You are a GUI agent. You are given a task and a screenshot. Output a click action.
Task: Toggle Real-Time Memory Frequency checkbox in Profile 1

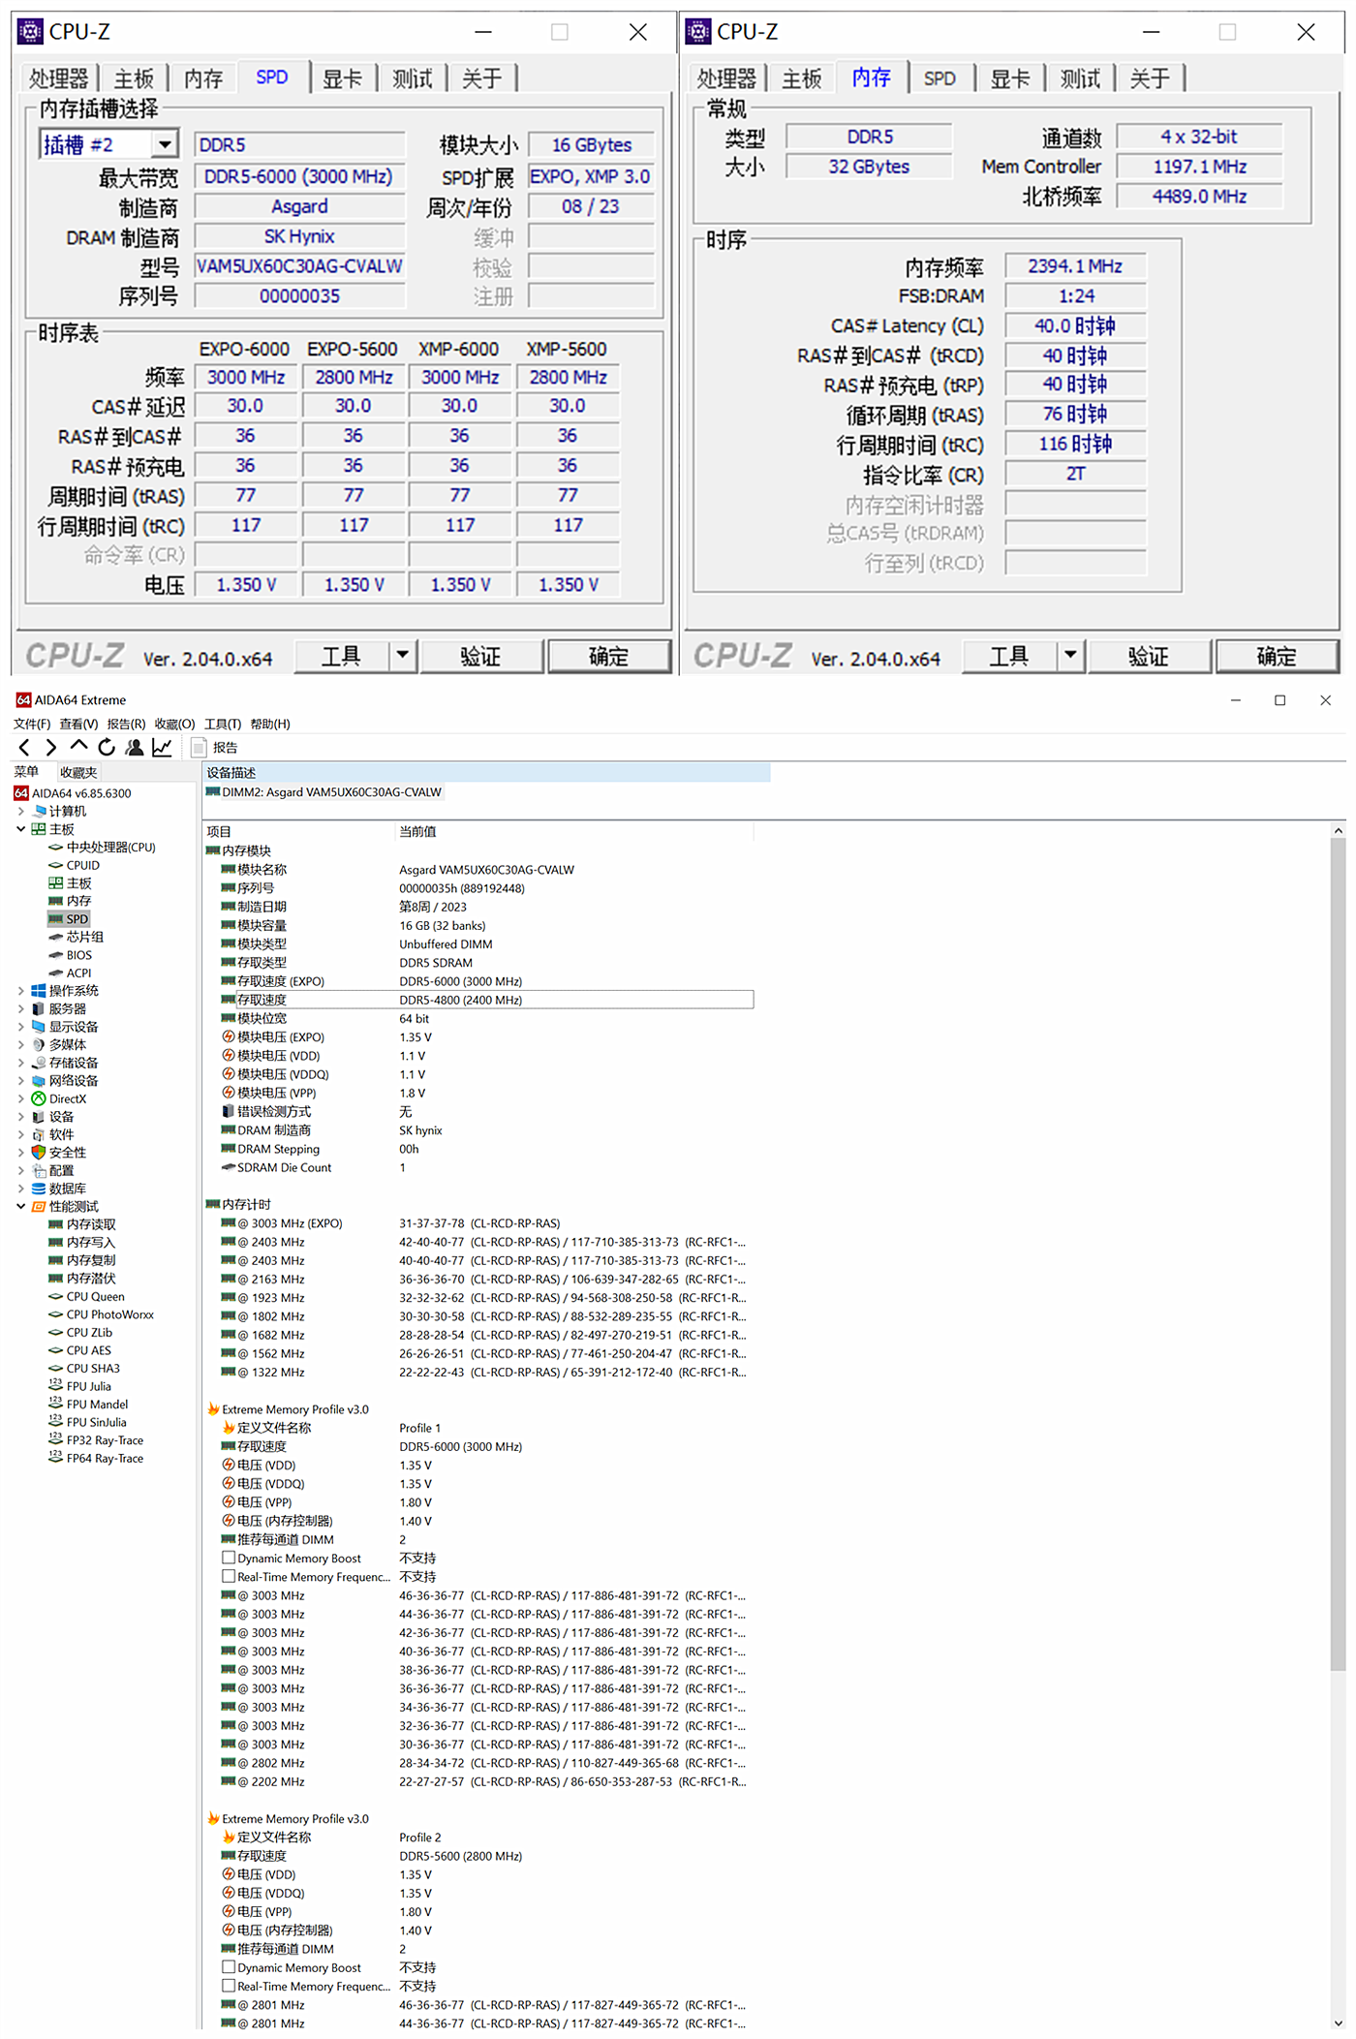[x=229, y=1576]
